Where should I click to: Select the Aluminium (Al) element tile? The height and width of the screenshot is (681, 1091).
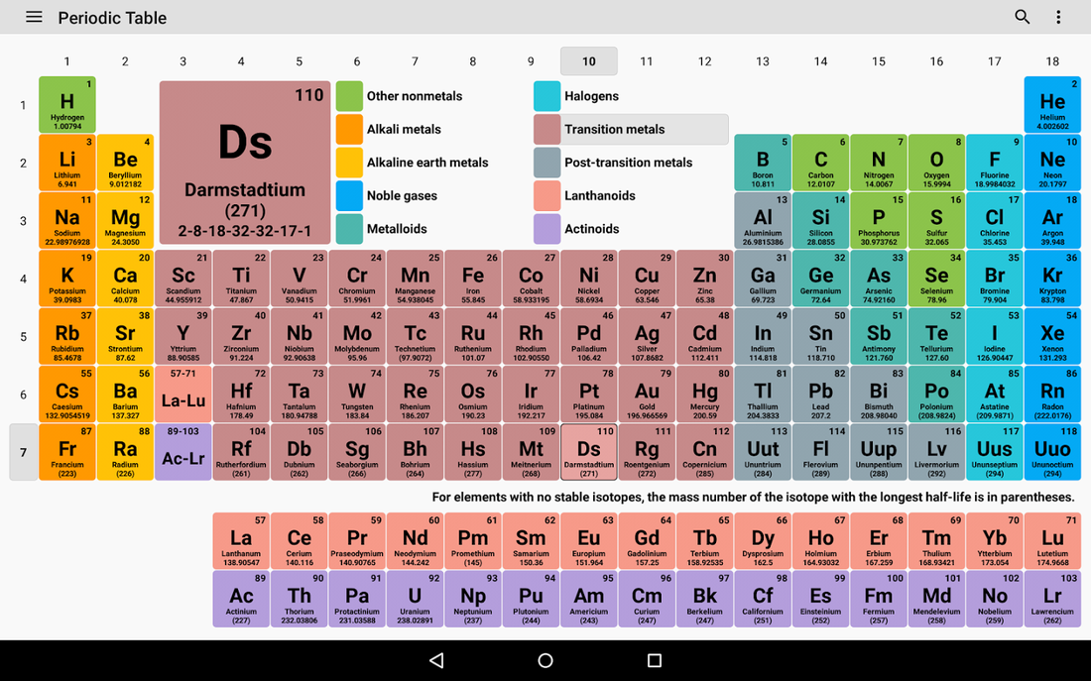(763, 220)
